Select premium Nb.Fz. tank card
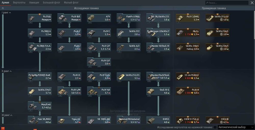This screenshot has height=130, width=255. click(188, 33)
